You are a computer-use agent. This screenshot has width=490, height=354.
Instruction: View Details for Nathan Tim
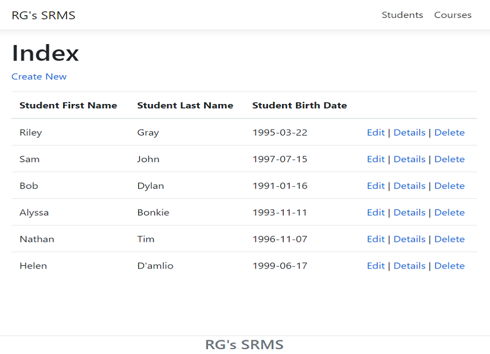[409, 239]
